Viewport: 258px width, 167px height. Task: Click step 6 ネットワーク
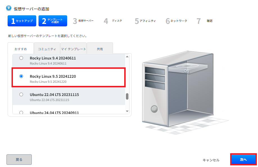click(176, 21)
